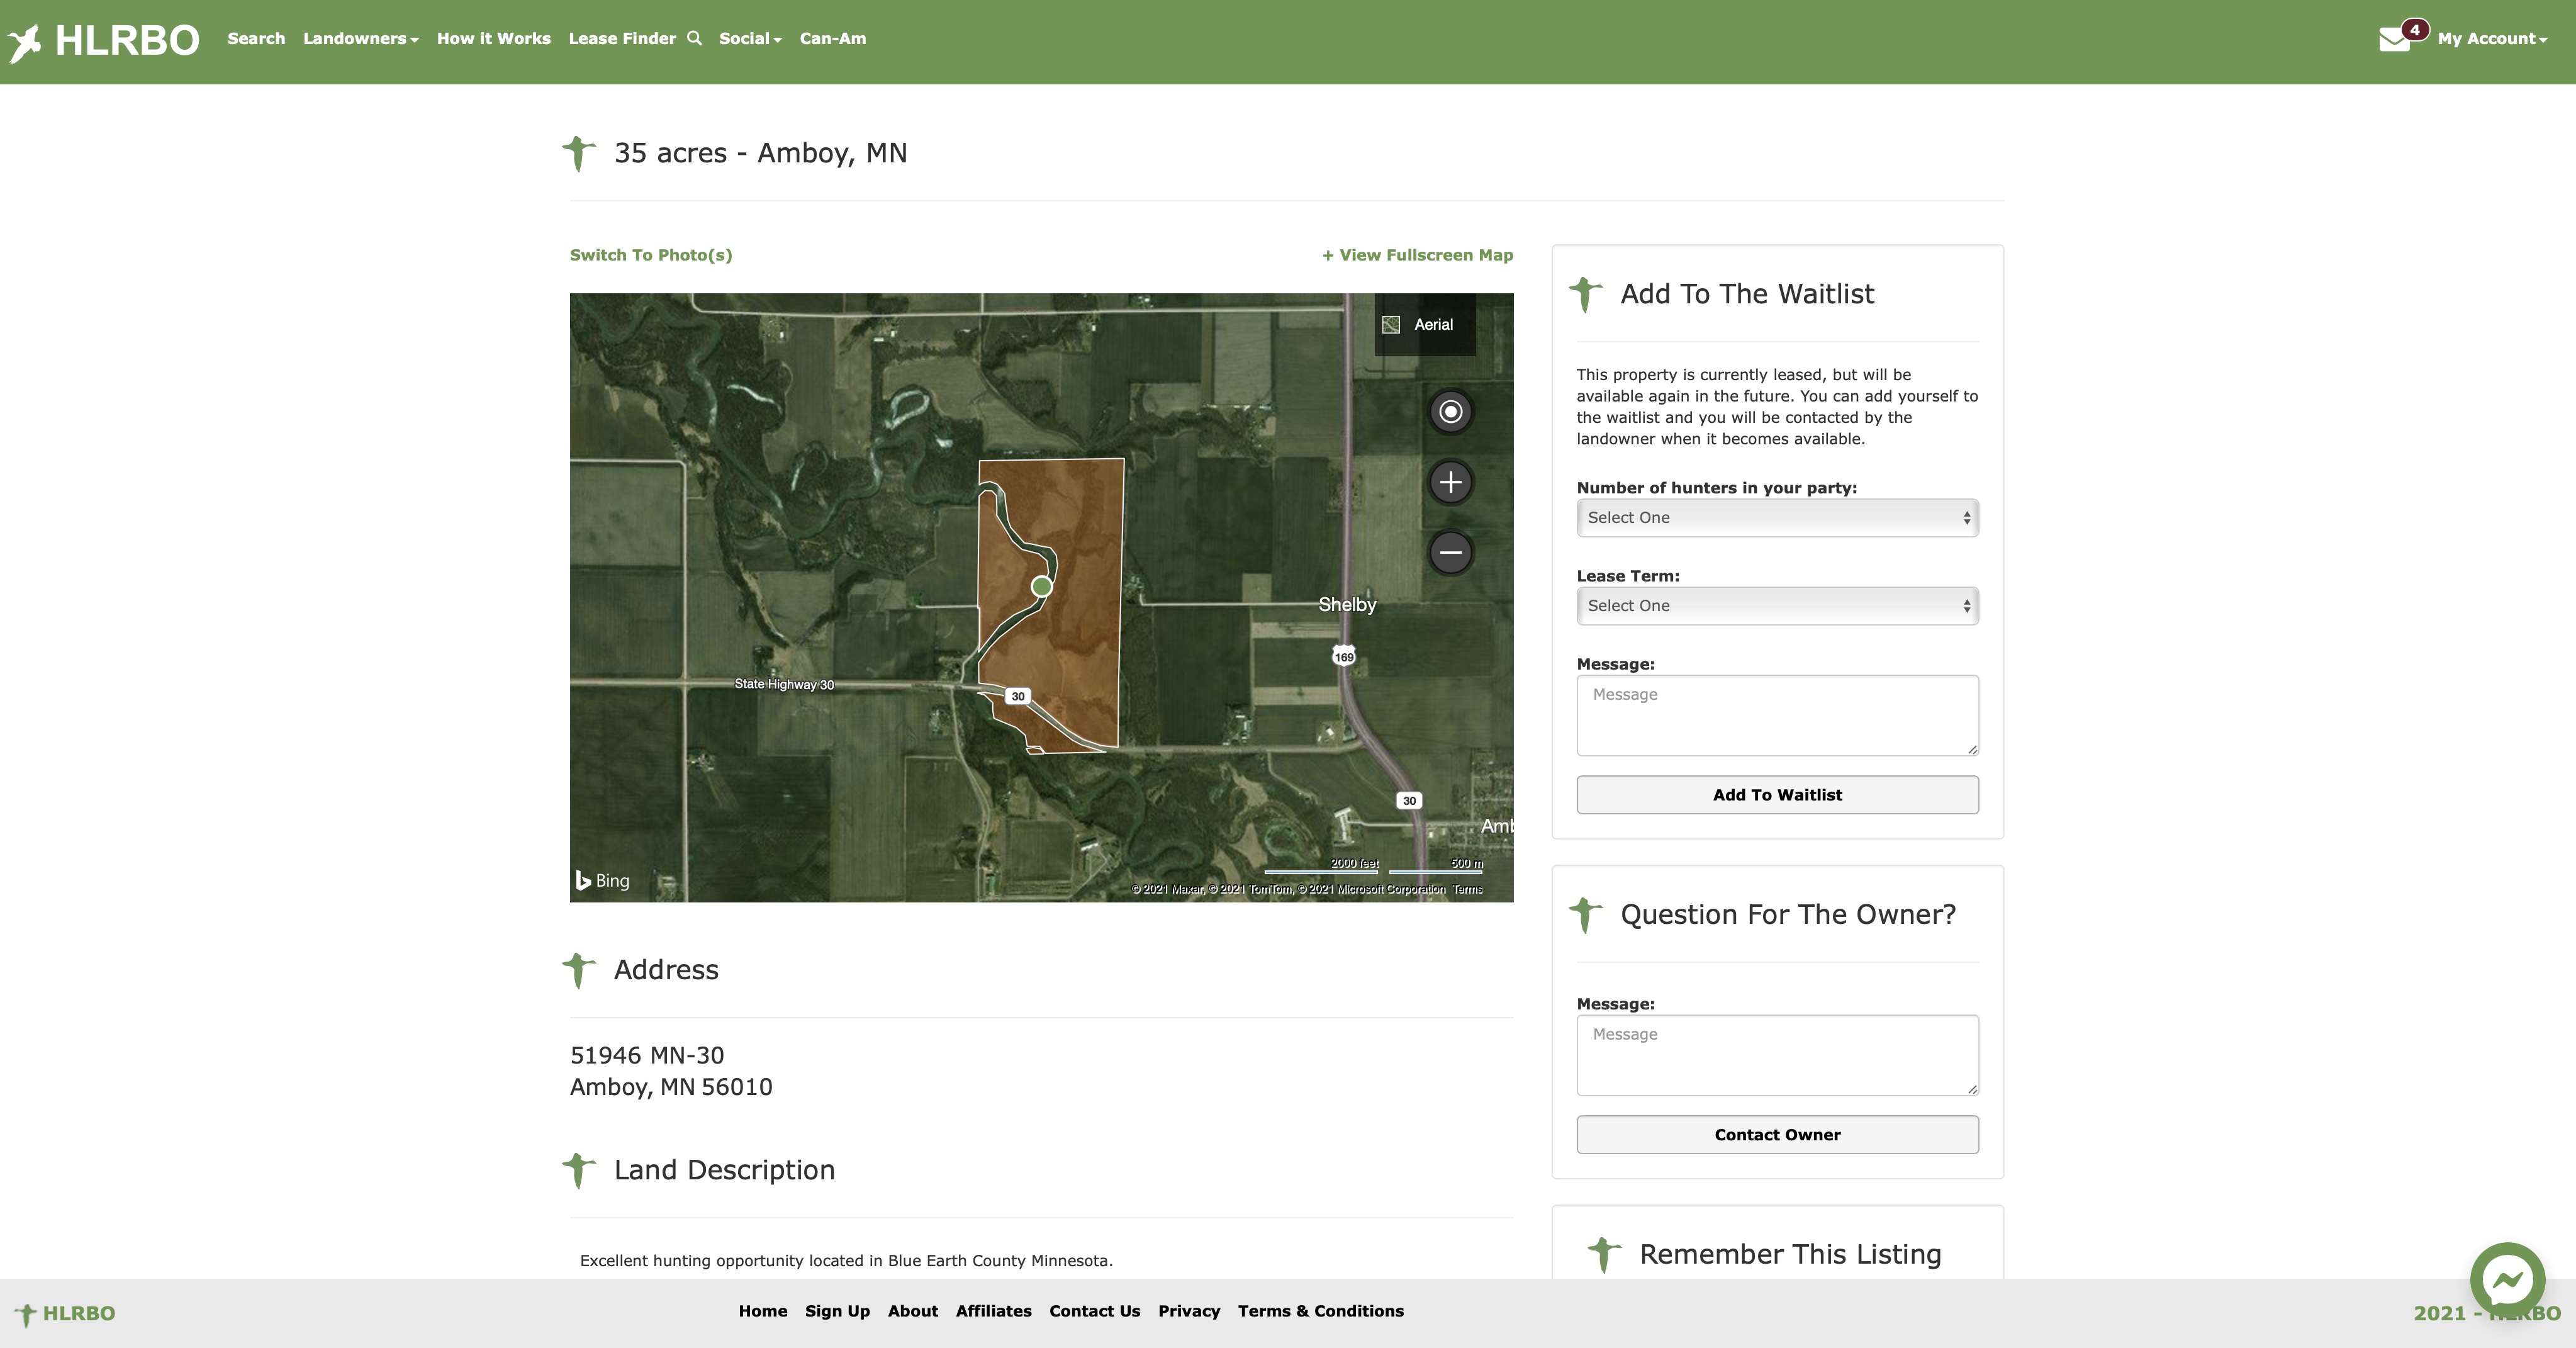Click Sign Up in footer
Screen dimensions: 2576x1348
click(837, 1311)
